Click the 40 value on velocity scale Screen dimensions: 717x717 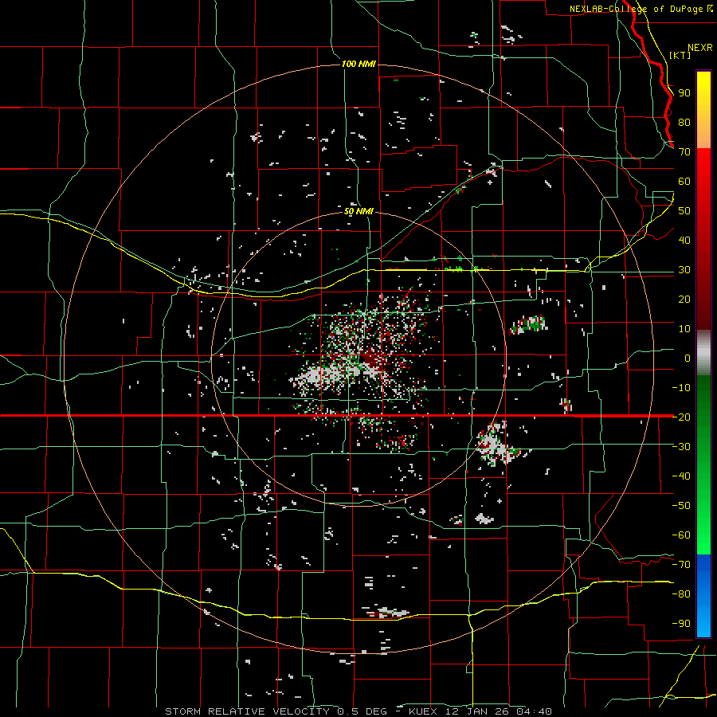(x=684, y=241)
